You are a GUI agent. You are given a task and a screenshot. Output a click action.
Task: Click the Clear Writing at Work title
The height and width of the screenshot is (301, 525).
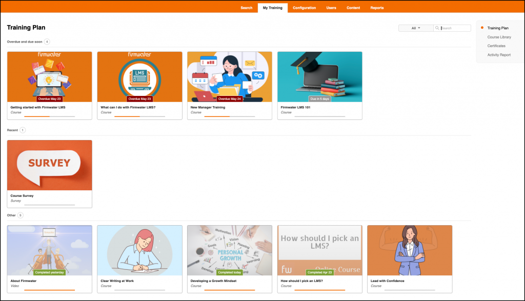(x=117, y=281)
